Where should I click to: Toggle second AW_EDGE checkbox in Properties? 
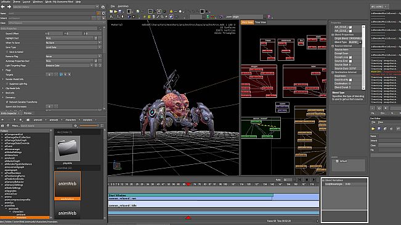click(x=350, y=31)
